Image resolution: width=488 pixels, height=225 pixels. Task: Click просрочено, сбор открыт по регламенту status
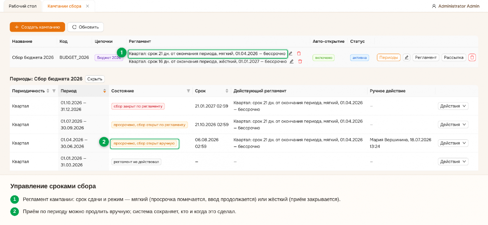[150, 125]
